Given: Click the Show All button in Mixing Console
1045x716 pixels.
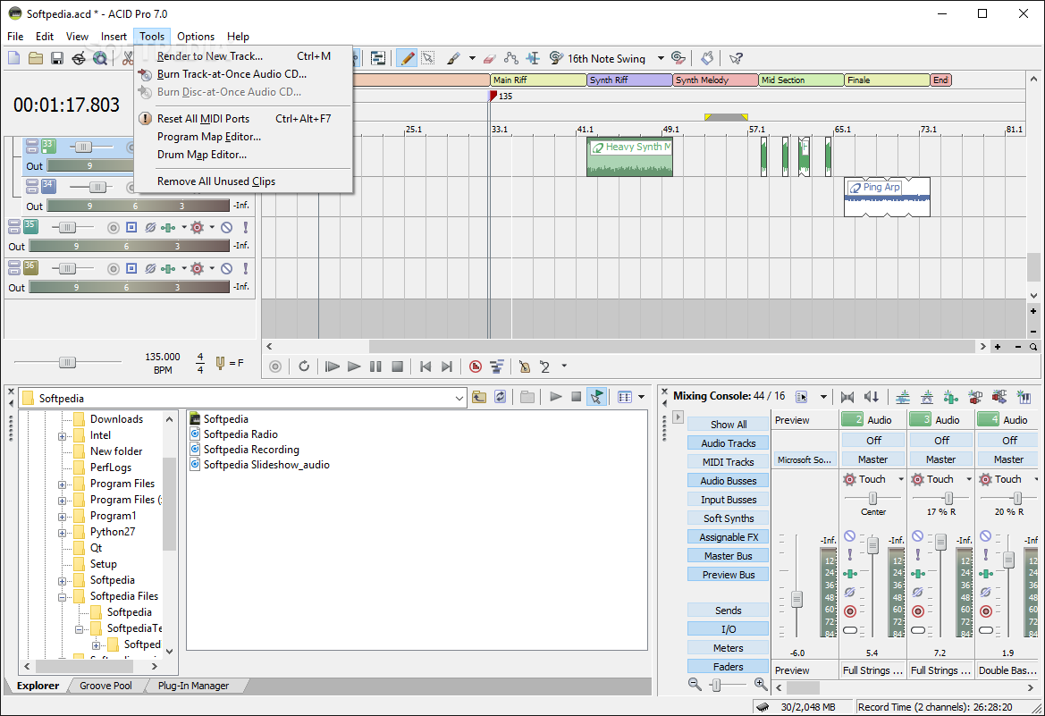Looking at the screenshot, I should tap(728, 425).
